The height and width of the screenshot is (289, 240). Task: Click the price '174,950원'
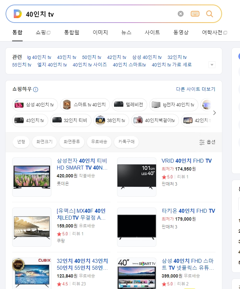pyautogui.click(x=185, y=169)
